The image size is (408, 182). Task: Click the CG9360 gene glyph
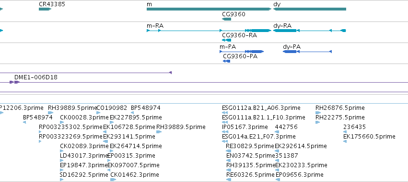[226, 19]
